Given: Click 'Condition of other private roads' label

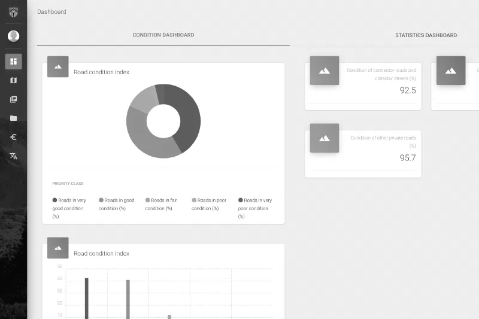Looking at the screenshot, I should point(383,142).
